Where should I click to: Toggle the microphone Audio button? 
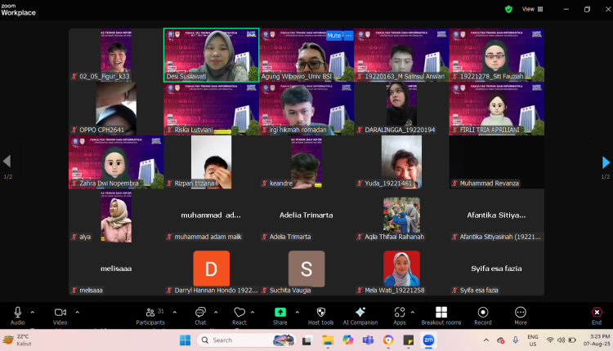pos(18,316)
